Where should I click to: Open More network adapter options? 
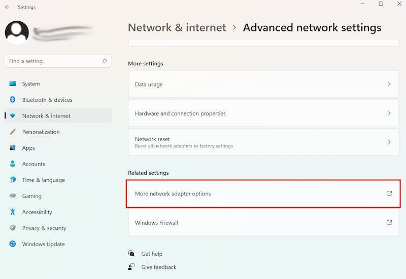pyautogui.click(x=263, y=194)
